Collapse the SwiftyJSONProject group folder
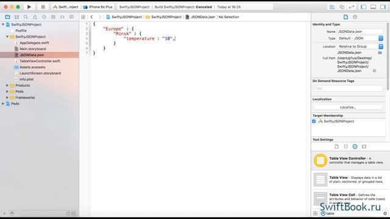This screenshot has width=390, height=219. pyautogui.click(x=7, y=36)
